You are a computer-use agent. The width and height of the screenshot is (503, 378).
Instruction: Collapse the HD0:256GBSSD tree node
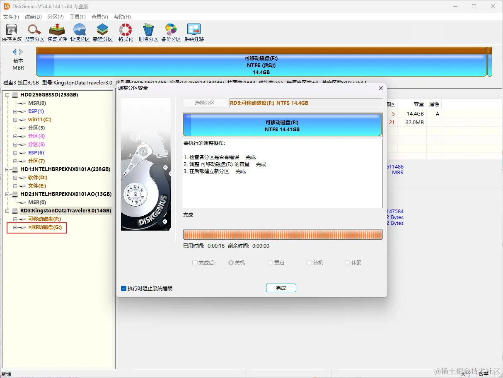pos(7,95)
